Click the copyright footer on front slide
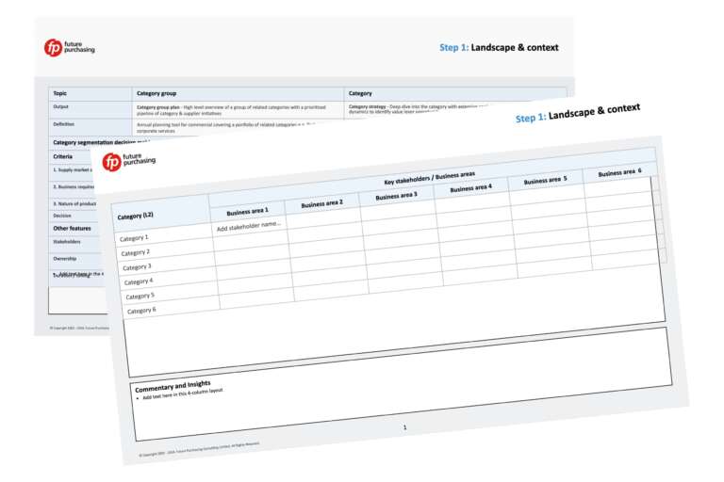The height and width of the screenshot is (482, 724). tap(199, 449)
